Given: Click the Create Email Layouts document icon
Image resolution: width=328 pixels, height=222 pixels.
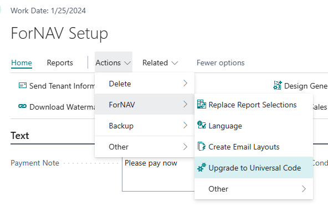Looking at the screenshot, I should [x=202, y=146].
